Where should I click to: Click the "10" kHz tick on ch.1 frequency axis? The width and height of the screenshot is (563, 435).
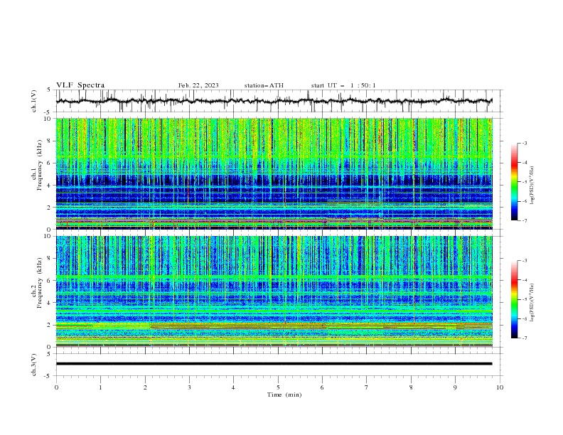click(48, 119)
